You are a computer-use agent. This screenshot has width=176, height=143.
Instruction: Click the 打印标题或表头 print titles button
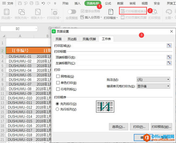click(x=133, y=11)
